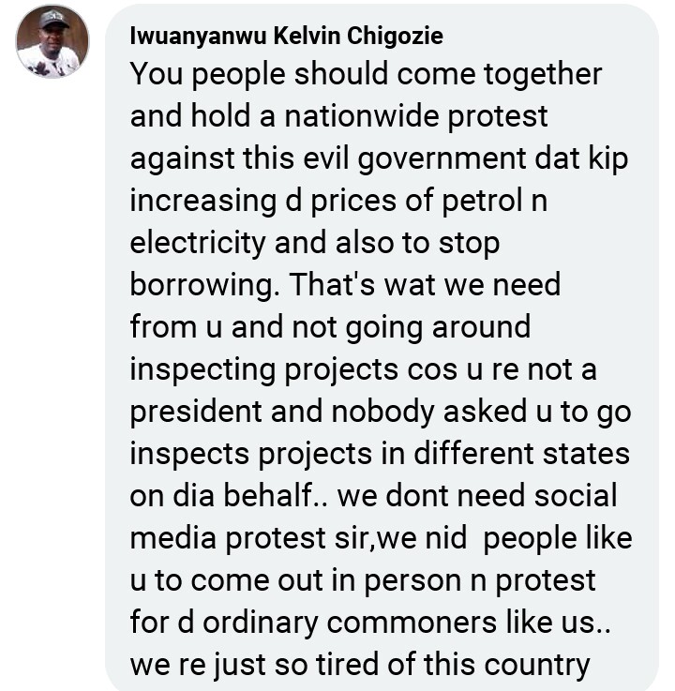This screenshot has height=691, width=675.
Task: Open the commenter's profile picture
Action: [x=52, y=41]
